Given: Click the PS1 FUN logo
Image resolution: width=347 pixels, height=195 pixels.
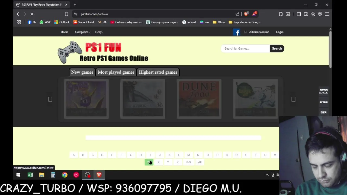Looking at the screenshot, I should coord(103,52).
